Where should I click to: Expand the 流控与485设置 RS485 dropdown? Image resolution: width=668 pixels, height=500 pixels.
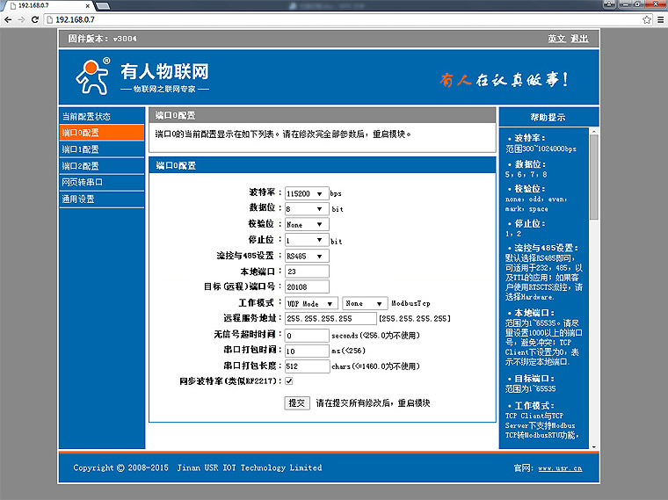[304, 257]
